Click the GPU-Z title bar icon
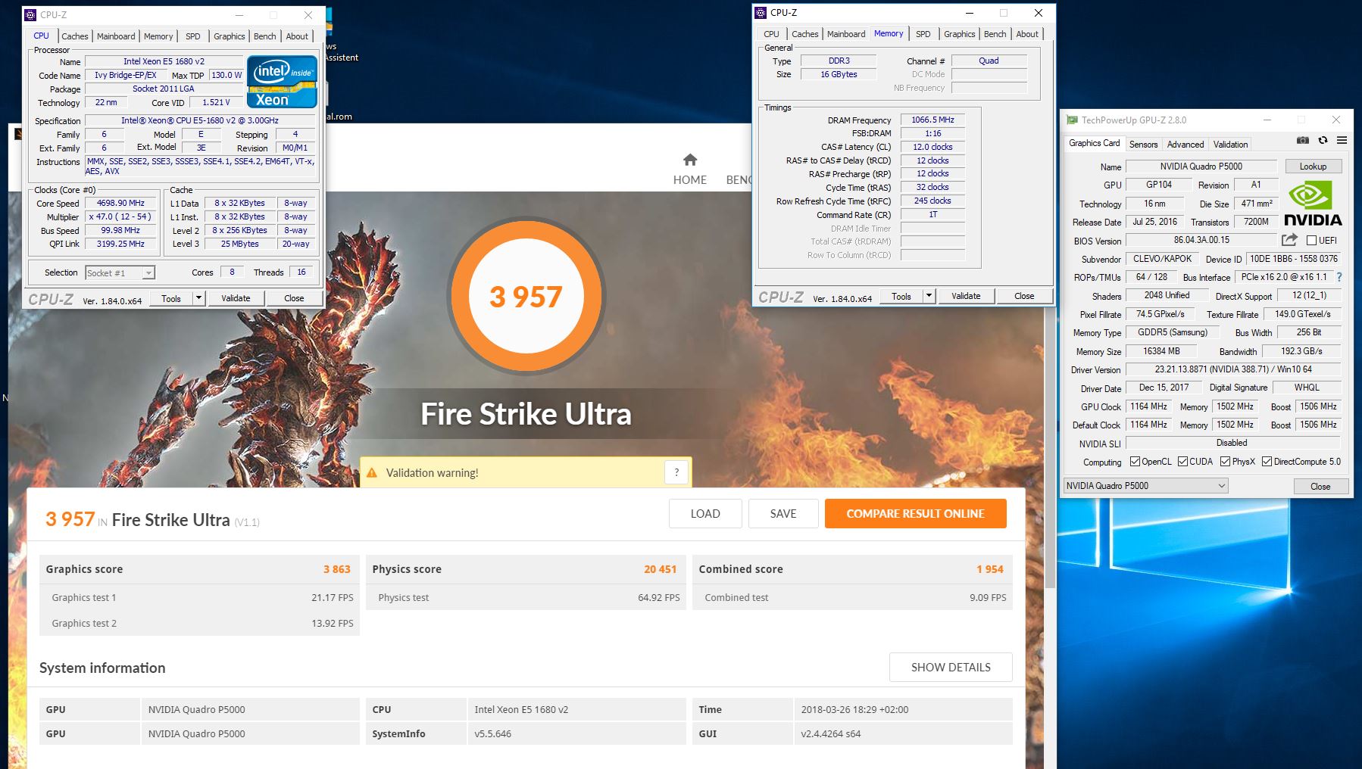 [1072, 120]
